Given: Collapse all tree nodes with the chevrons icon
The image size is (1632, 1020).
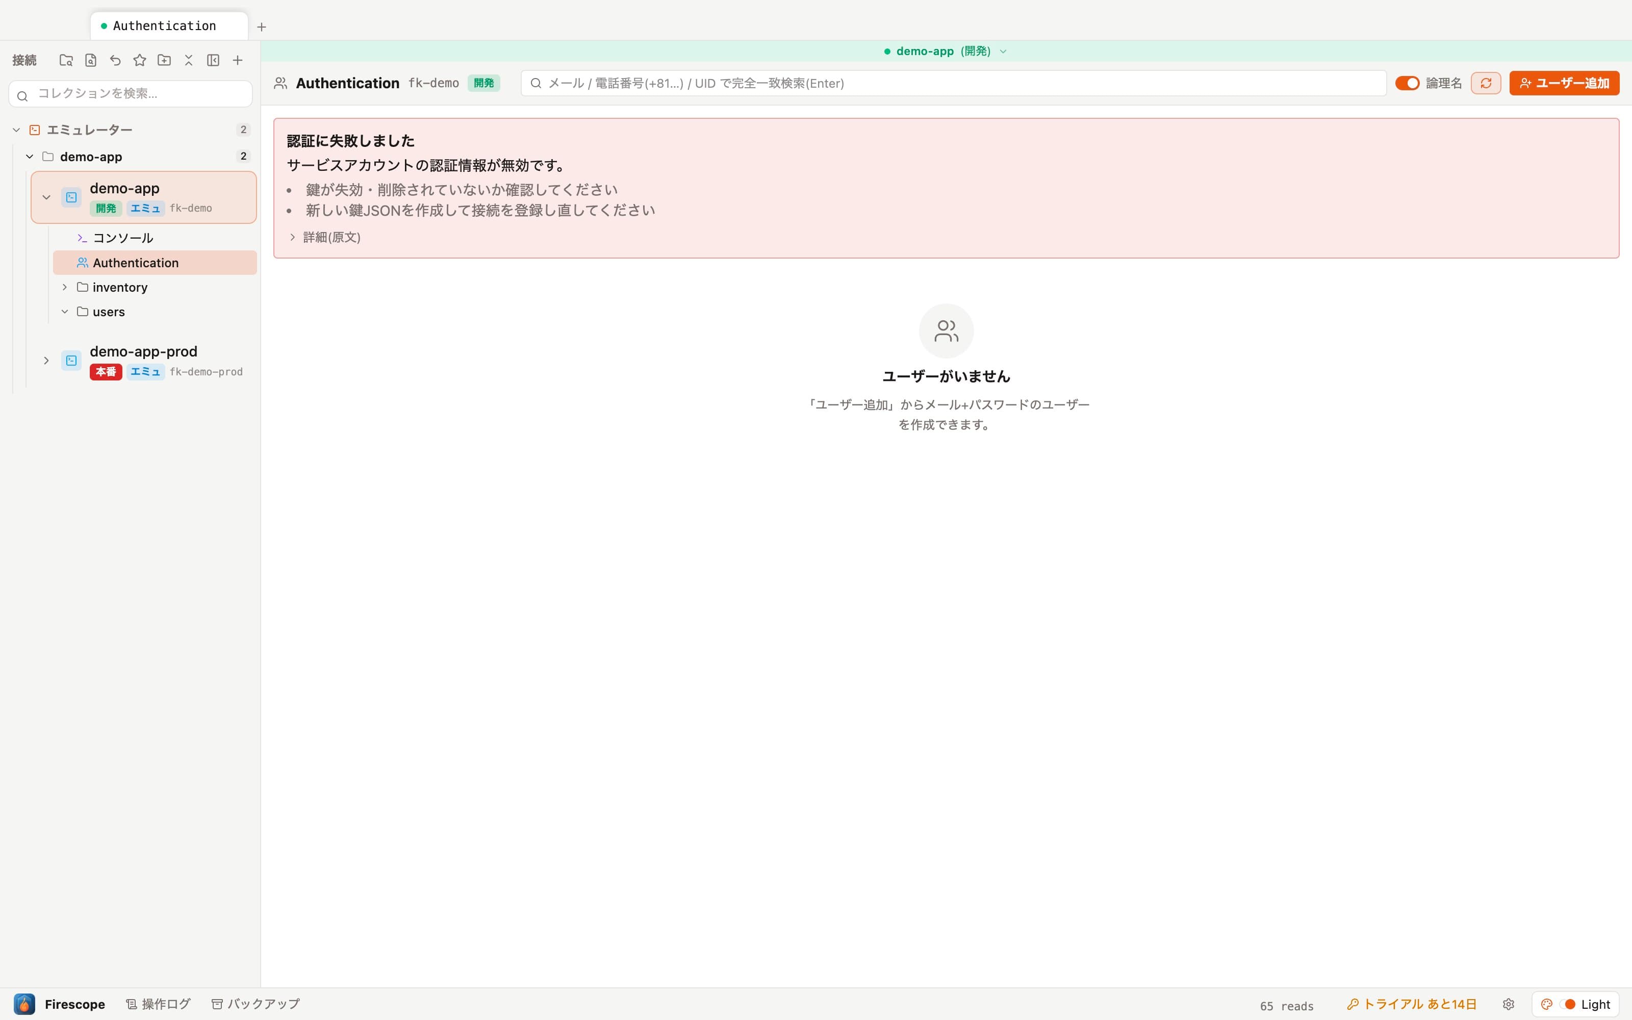Looking at the screenshot, I should 189,60.
